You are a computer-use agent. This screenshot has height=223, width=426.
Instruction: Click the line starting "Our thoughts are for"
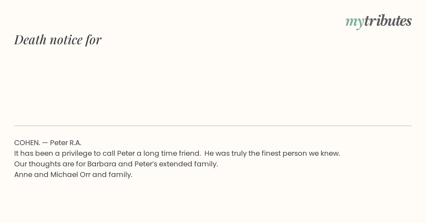pos(116,164)
